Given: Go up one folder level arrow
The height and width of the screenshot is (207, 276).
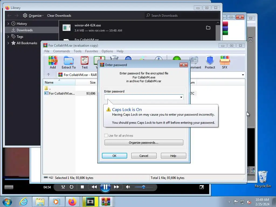Looking at the screenshot, I should pos(49,75).
